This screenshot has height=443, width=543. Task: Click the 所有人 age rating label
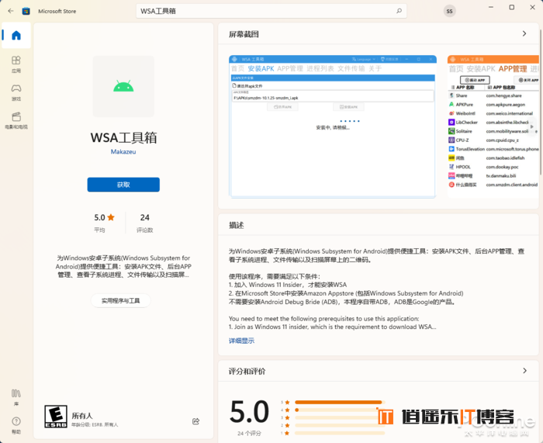[82, 416]
